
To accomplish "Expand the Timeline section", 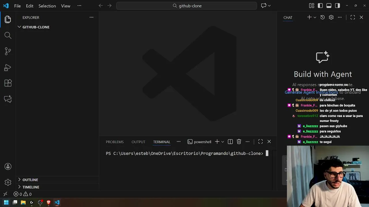I will (58, 187).
